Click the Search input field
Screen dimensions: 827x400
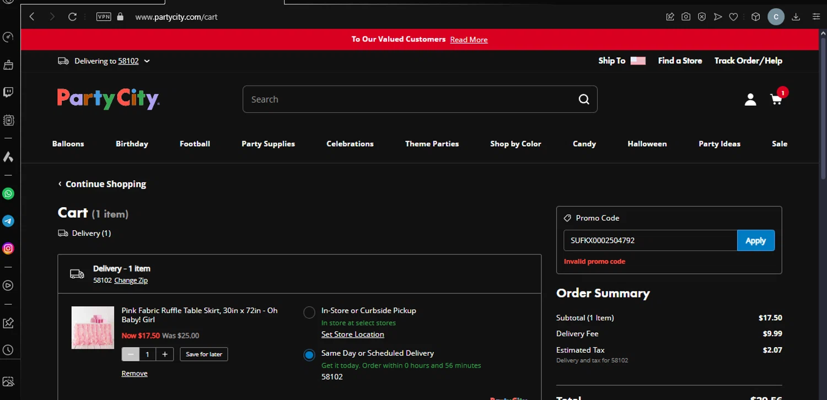(410, 99)
